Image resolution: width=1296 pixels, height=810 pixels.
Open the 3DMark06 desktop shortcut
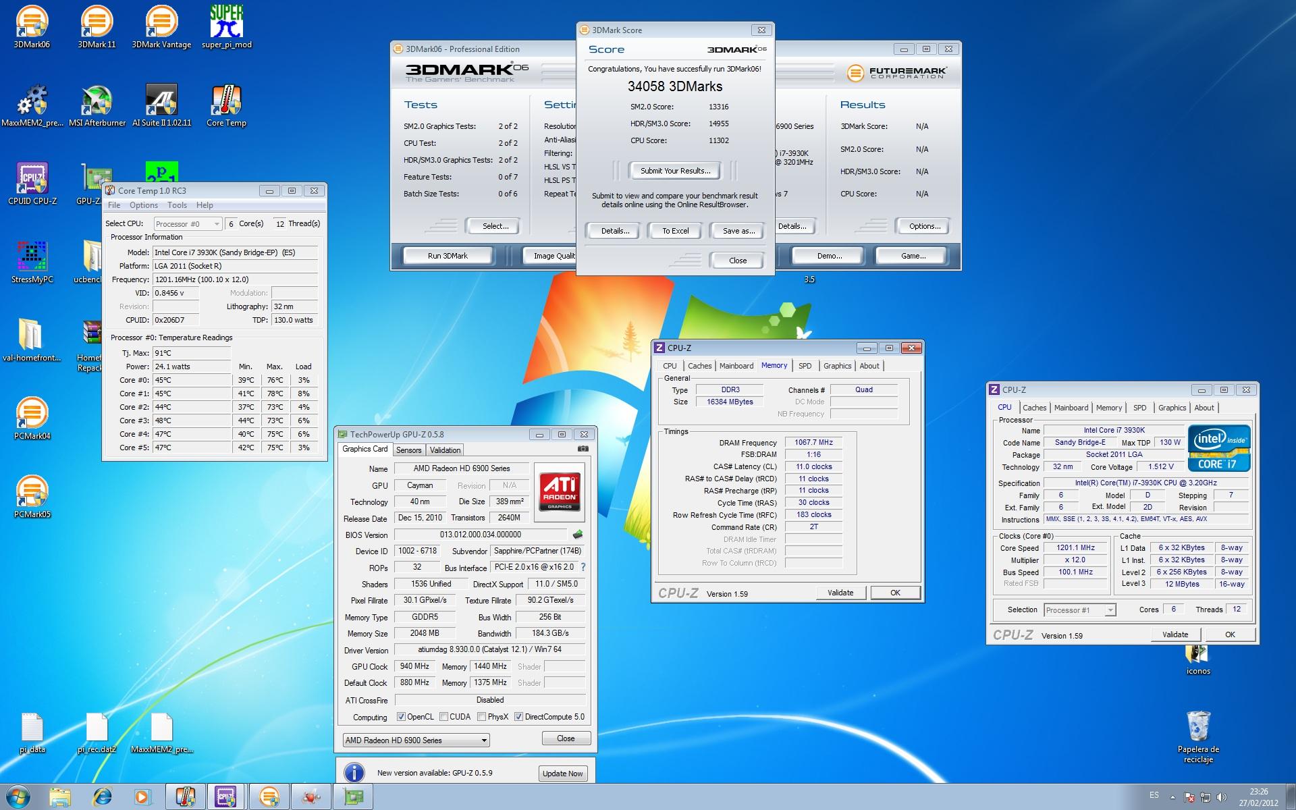pos(32,27)
